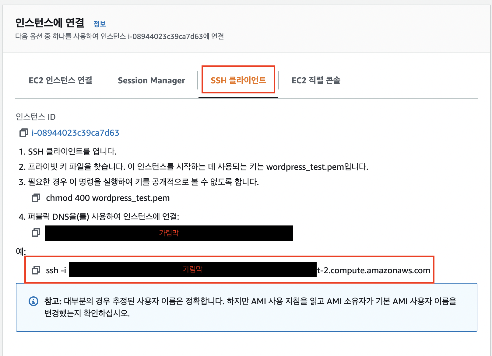This screenshot has height=356, width=492.
Task: Open the instance ID link i-08944023c39ca7d63
Action: point(75,133)
